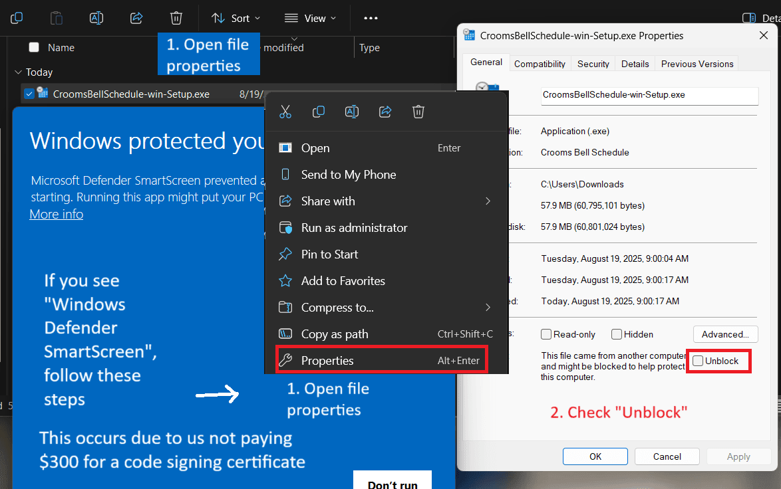Click the Paste icon in Explorer toolbar
This screenshot has width=781, height=489.
[x=57, y=19]
